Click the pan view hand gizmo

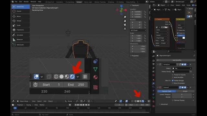(125, 21)
